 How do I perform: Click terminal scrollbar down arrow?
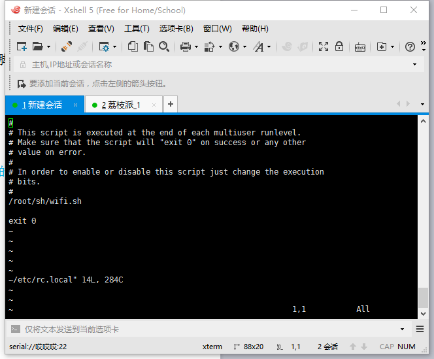click(423, 314)
